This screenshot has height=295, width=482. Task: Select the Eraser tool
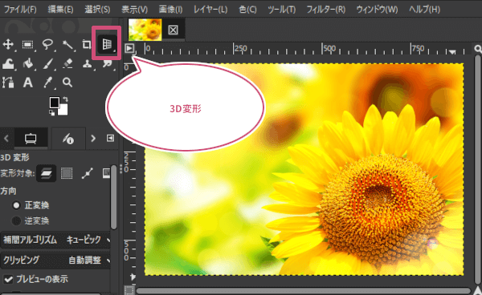coord(67,64)
